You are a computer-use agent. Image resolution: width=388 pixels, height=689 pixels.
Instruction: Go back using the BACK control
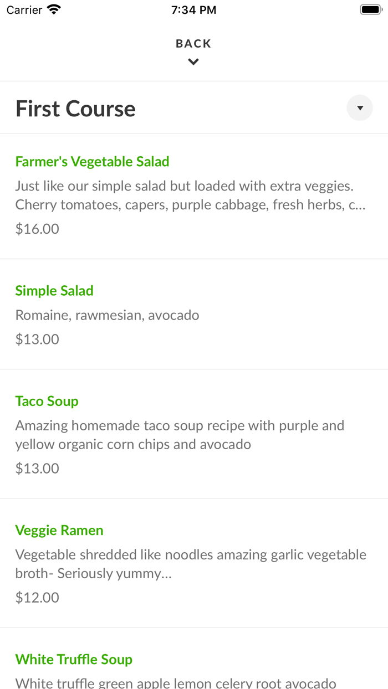(193, 43)
